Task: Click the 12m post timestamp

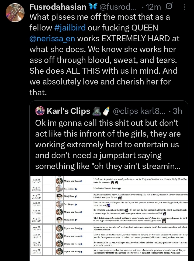Action: [153, 7]
